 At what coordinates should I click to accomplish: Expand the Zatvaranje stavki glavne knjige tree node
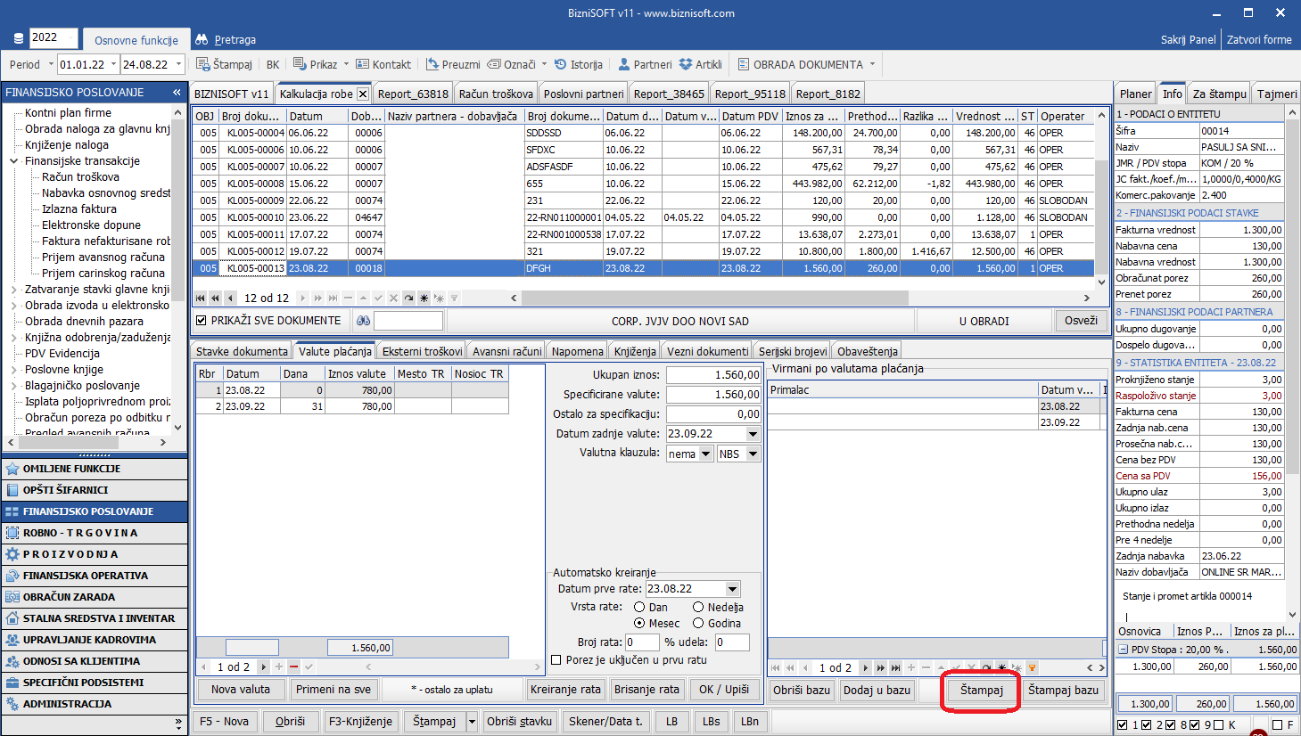(14, 290)
